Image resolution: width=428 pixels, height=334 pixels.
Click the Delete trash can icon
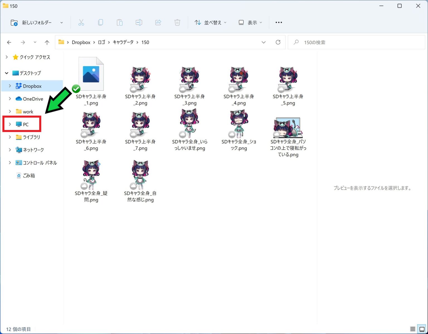pos(177,23)
